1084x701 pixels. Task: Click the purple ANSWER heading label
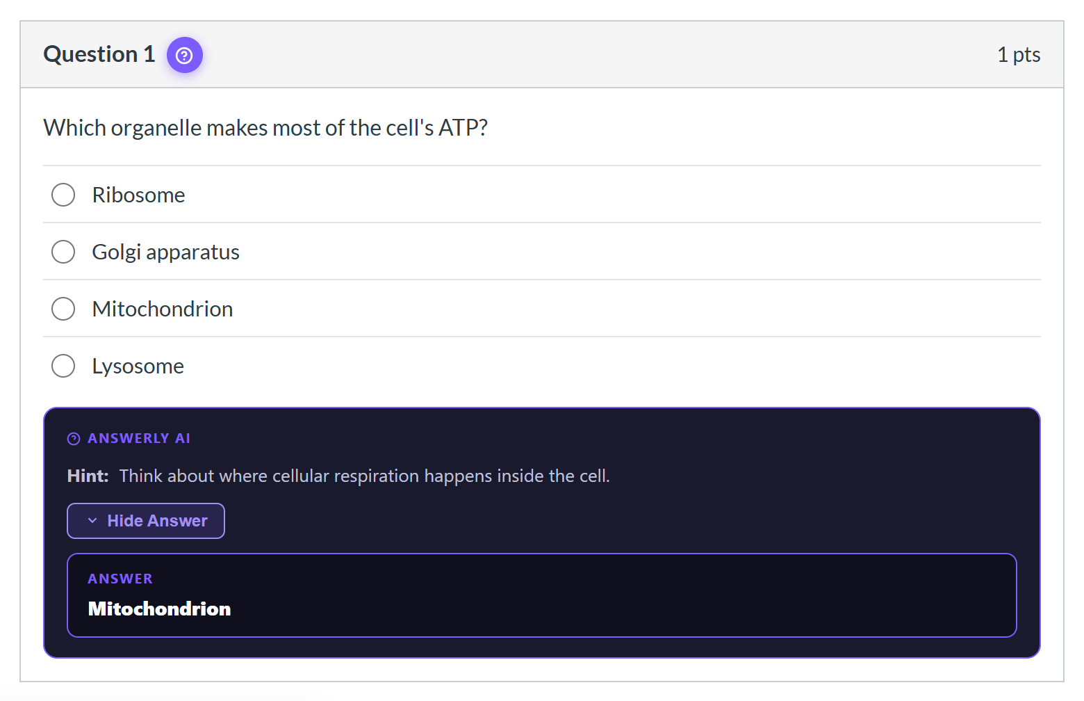point(120,579)
